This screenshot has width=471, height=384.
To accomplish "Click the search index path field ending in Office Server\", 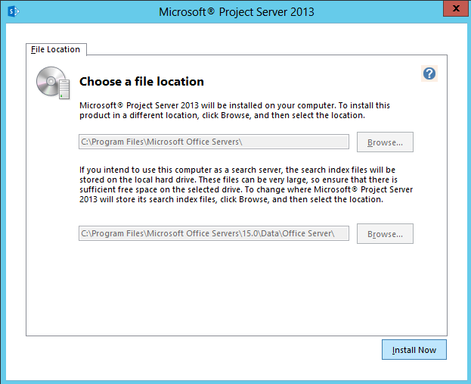I will coord(214,233).
